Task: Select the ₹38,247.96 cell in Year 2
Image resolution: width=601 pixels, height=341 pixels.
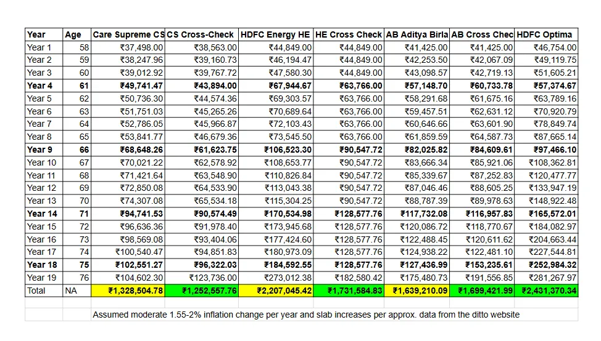Action: pyautogui.click(x=128, y=60)
